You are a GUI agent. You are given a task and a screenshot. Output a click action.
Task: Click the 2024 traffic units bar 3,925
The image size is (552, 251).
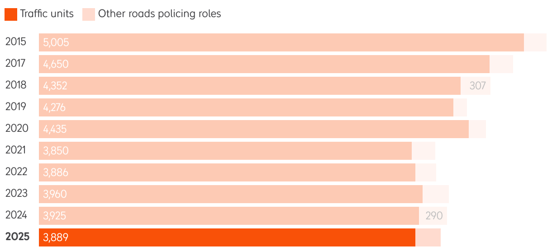point(229,216)
